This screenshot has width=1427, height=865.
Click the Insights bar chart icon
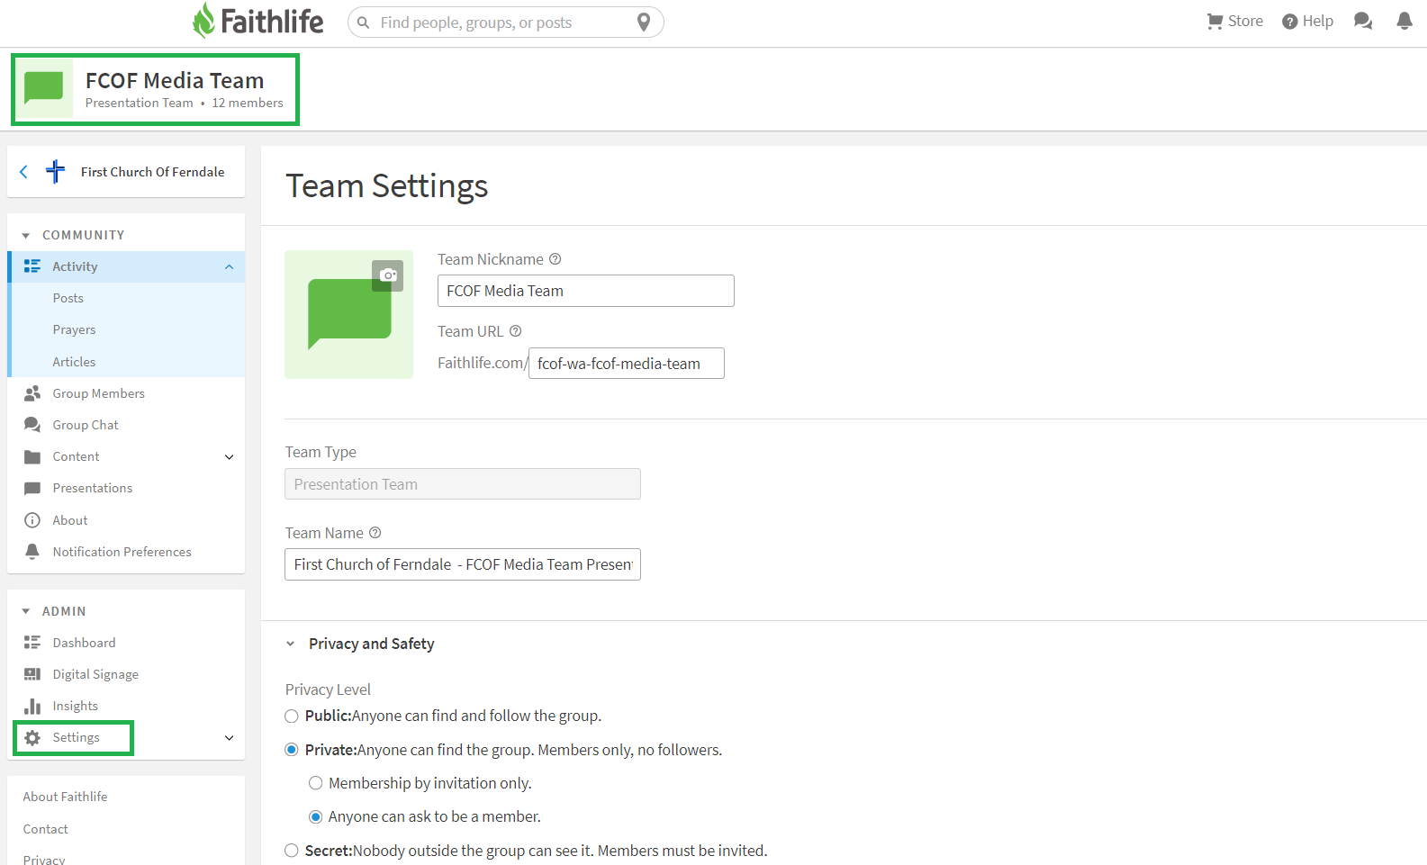(x=32, y=706)
